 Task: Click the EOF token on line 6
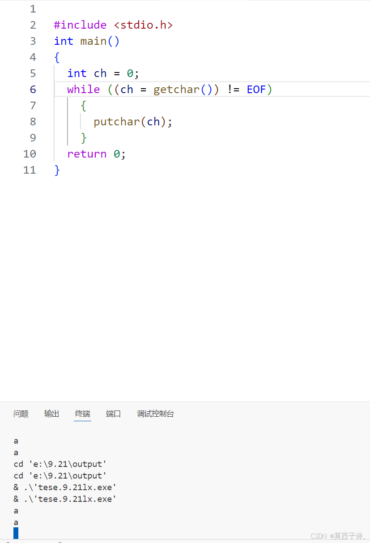point(256,89)
